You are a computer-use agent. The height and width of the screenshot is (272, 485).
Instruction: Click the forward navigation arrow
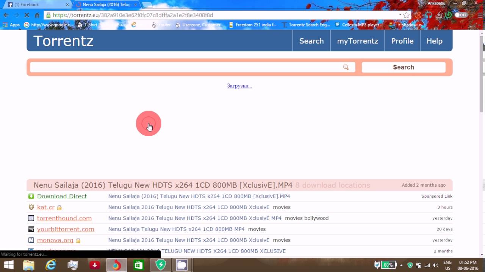coord(16,15)
